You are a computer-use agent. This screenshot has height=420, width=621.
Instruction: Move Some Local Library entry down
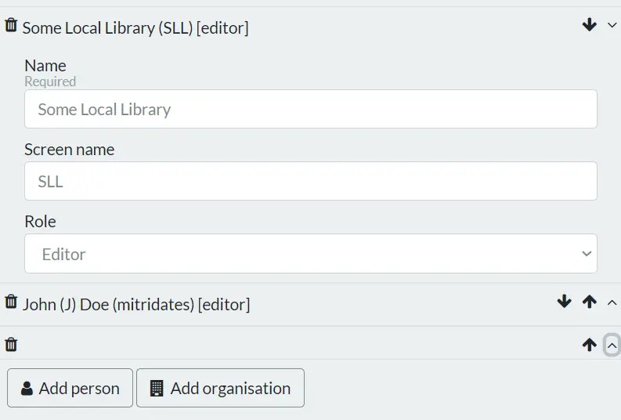[590, 25]
